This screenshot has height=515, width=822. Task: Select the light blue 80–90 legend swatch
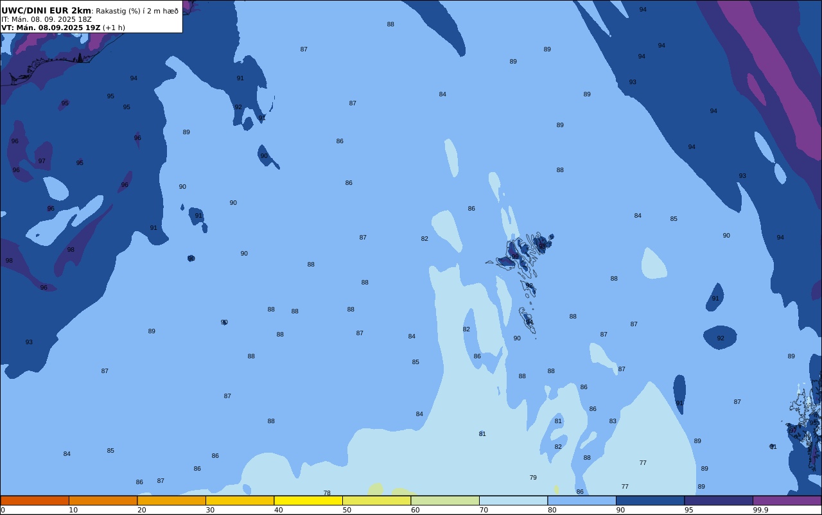[x=582, y=501]
